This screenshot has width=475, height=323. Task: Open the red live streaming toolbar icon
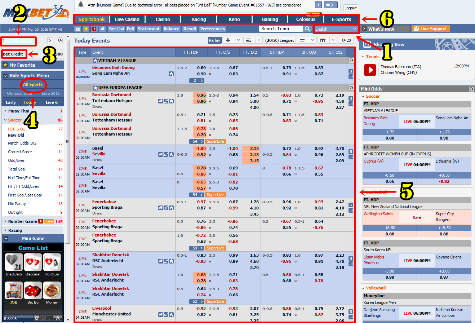point(94,29)
